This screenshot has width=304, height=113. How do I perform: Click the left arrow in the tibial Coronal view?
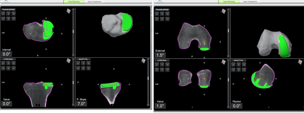[x=3, y=68]
